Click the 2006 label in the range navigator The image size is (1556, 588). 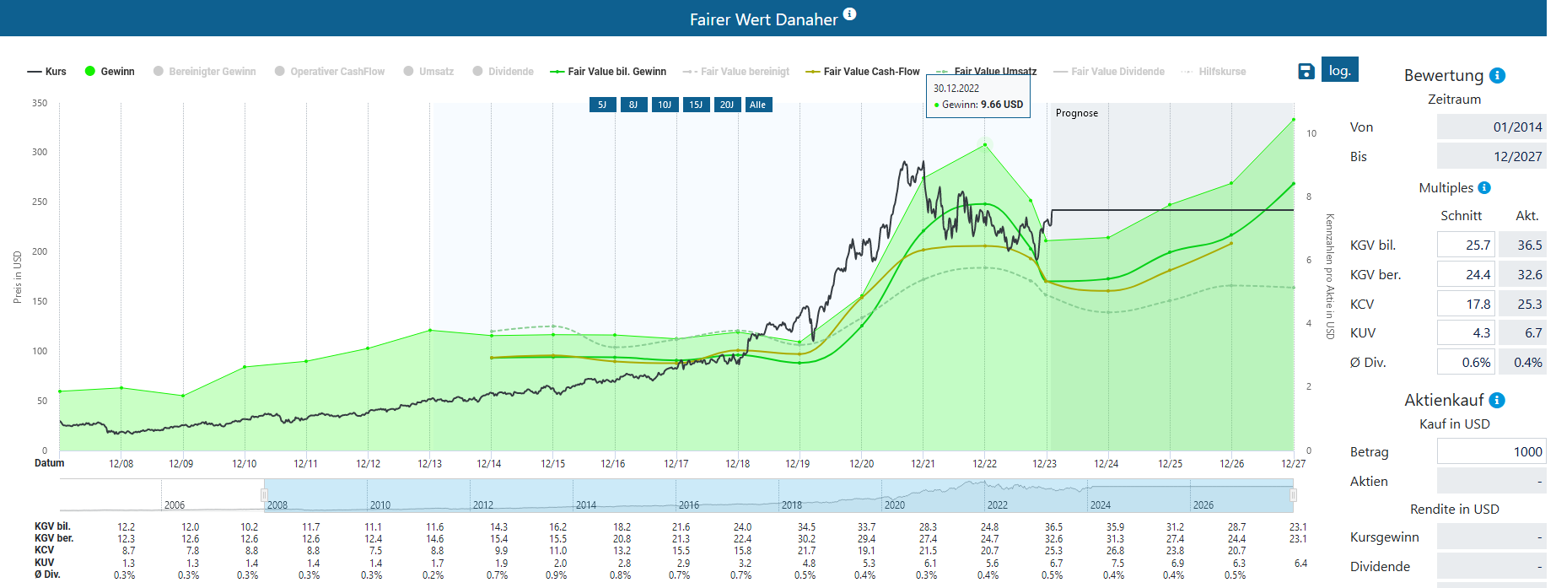(175, 505)
